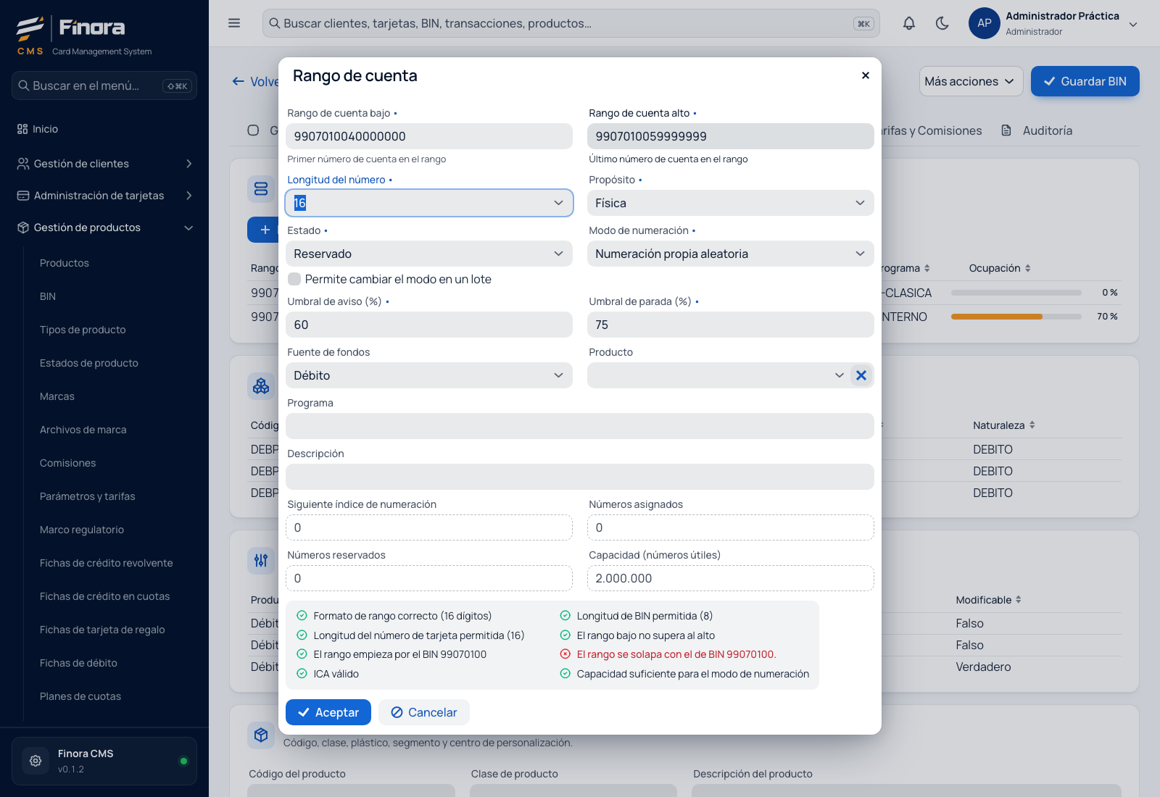Expand the Fuente de fondos dropdown
This screenshot has width=1160, height=797.
tap(429, 375)
